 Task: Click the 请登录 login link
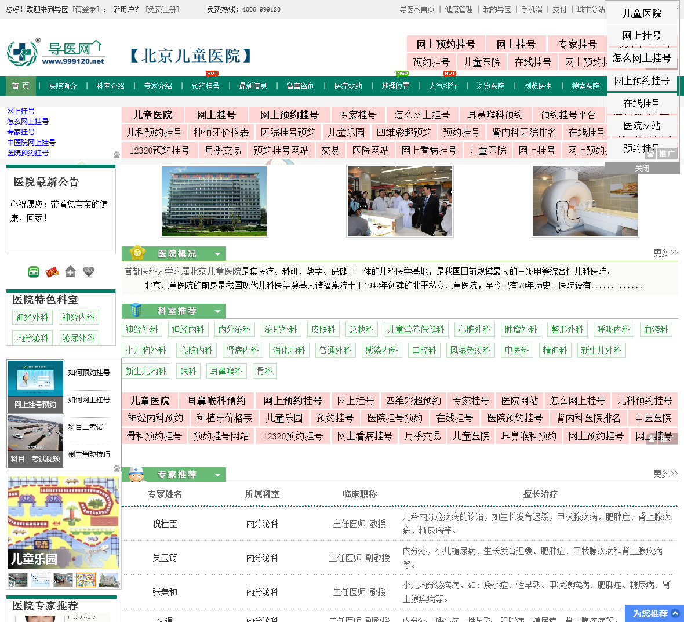tap(86, 9)
